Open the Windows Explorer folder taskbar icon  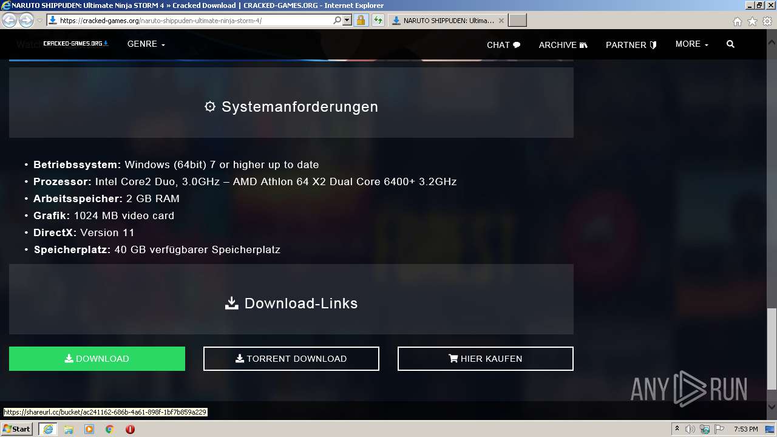click(x=69, y=429)
